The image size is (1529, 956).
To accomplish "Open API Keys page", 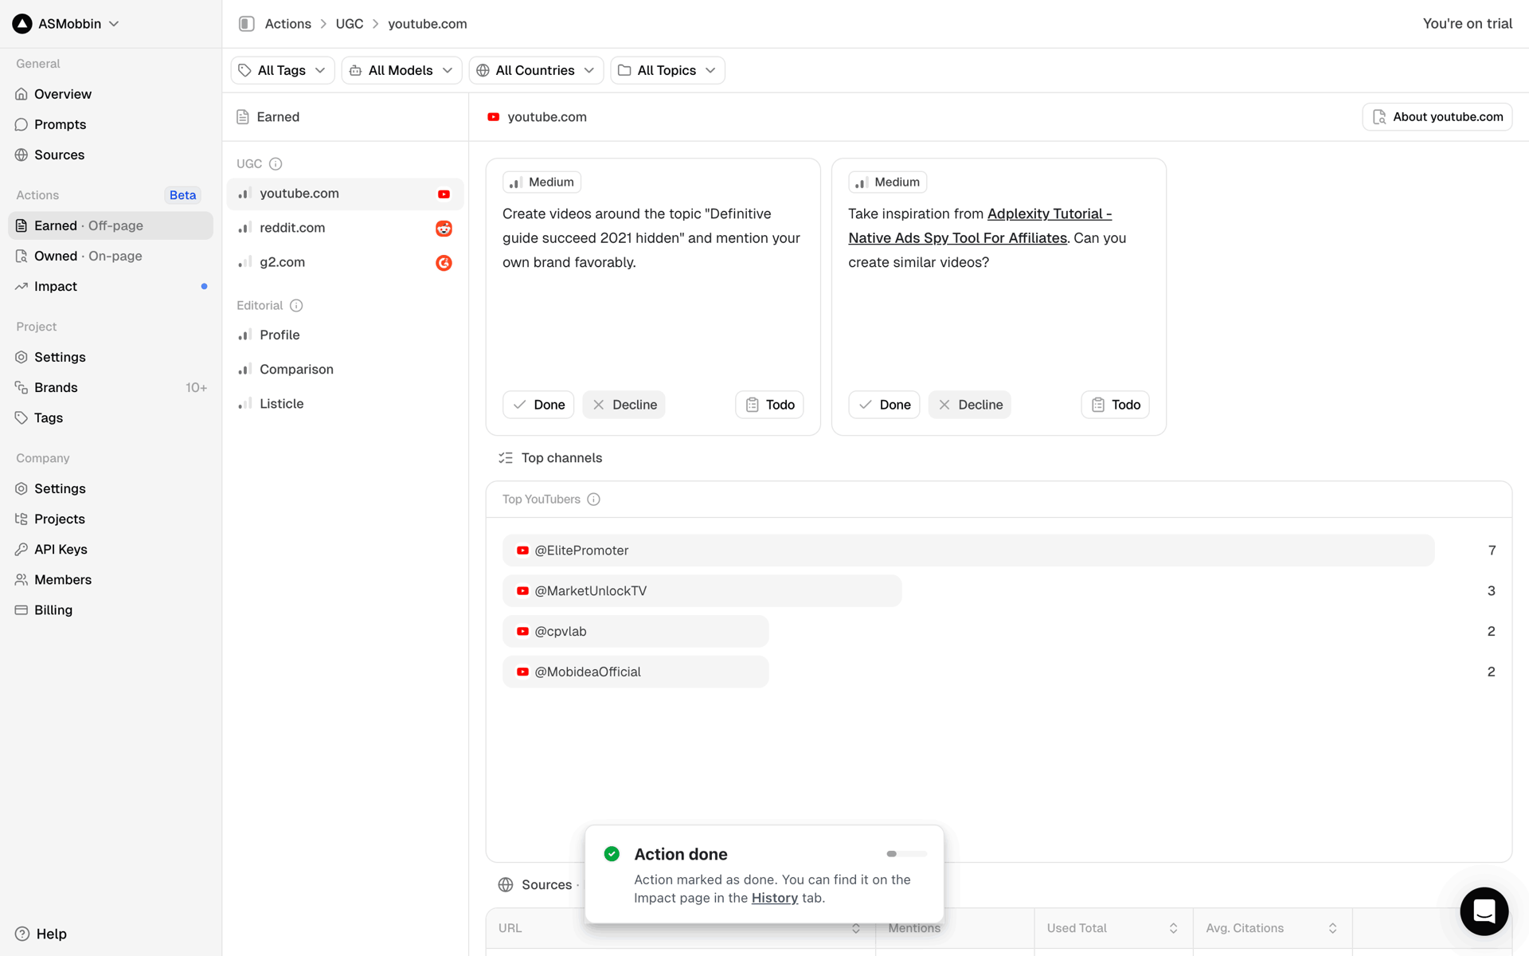I will click(x=111, y=549).
